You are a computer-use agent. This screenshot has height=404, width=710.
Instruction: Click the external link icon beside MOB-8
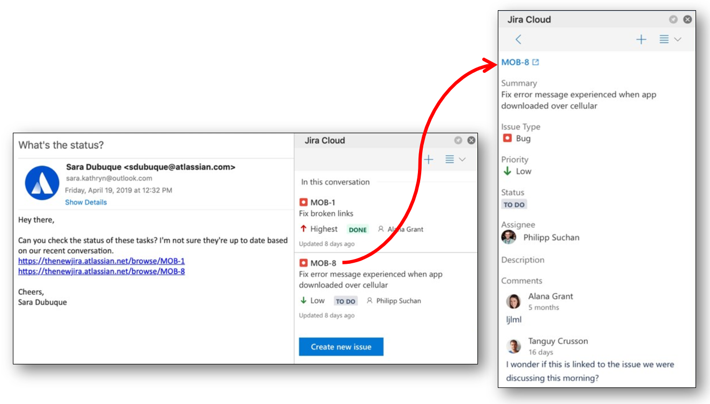(535, 62)
